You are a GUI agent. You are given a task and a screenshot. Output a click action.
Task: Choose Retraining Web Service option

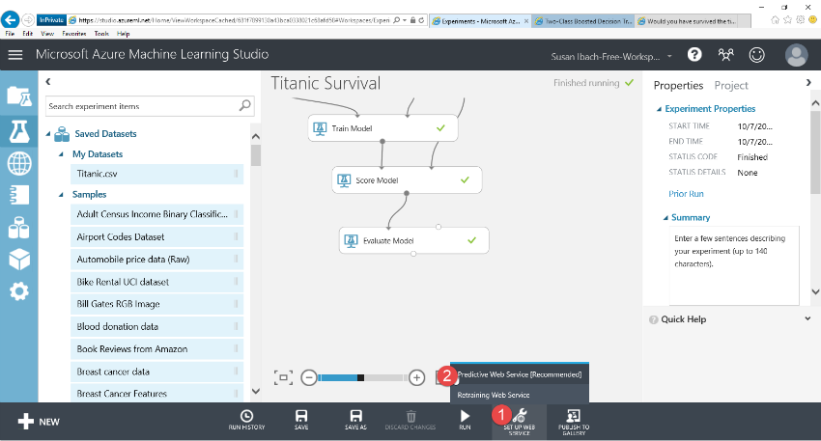520,395
